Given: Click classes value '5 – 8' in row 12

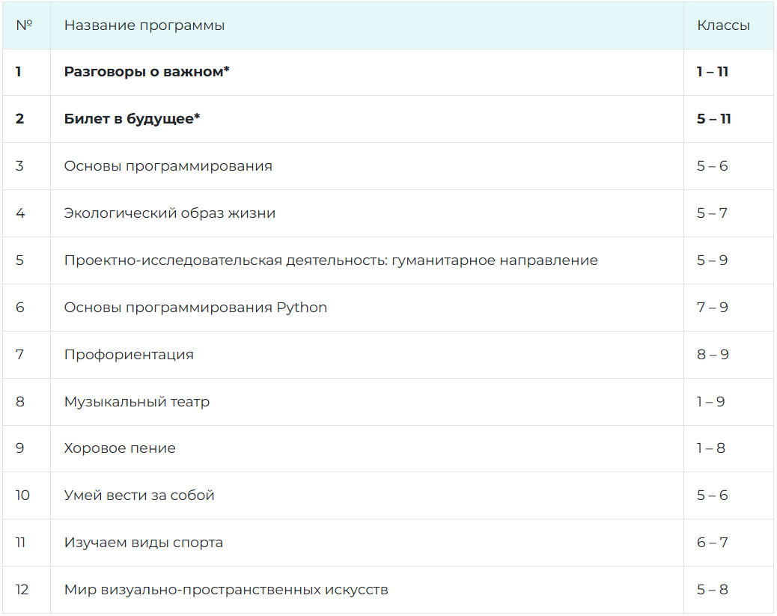Looking at the screenshot, I should click(712, 589).
